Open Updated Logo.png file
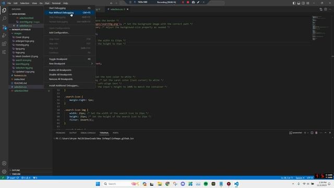This screenshot has width=334, height=188. [25, 72]
